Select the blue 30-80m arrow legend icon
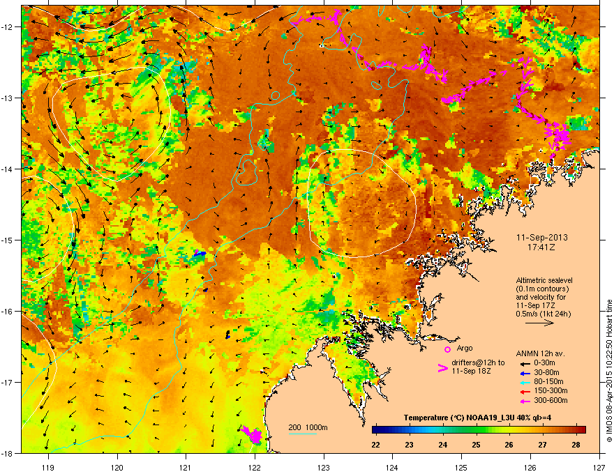This screenshot has height=474, width=614. pyautogui.click(x=525, y=373)
